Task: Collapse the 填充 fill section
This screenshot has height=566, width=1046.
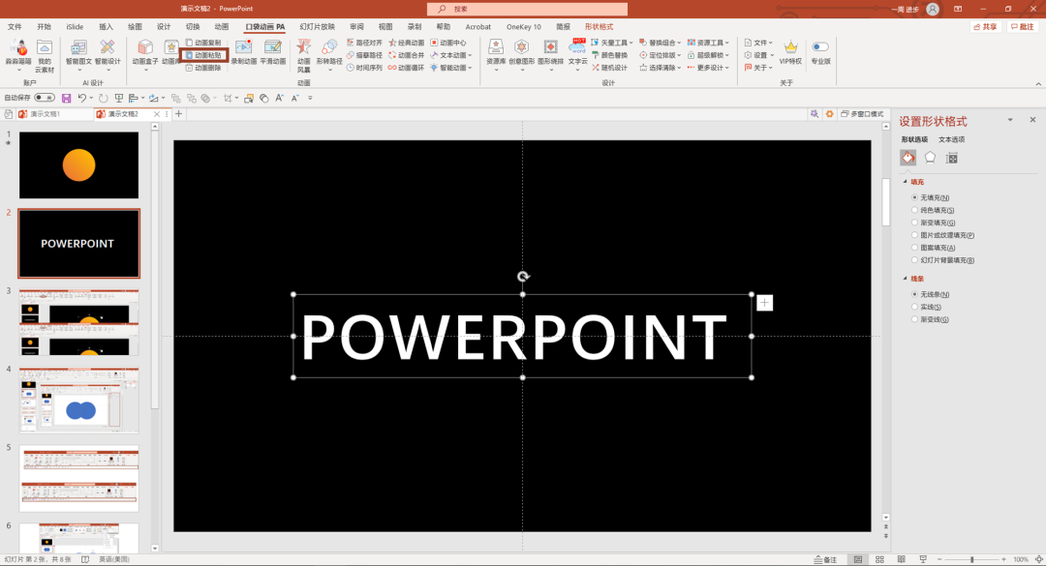Action: 906,182
